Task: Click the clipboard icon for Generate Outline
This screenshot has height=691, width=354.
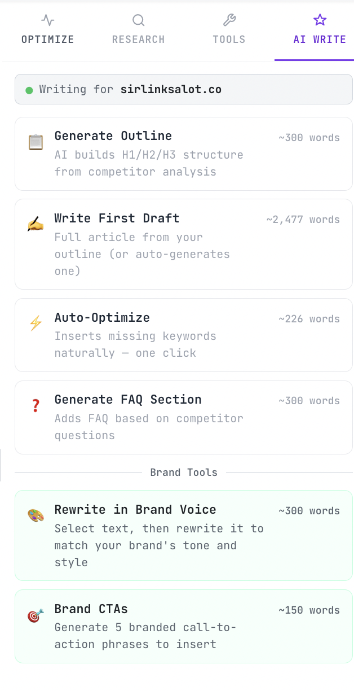Action: point(36,142)
